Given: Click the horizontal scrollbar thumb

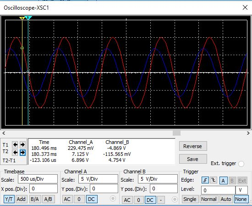Looking at the screenshot, I should click(176, 133).
